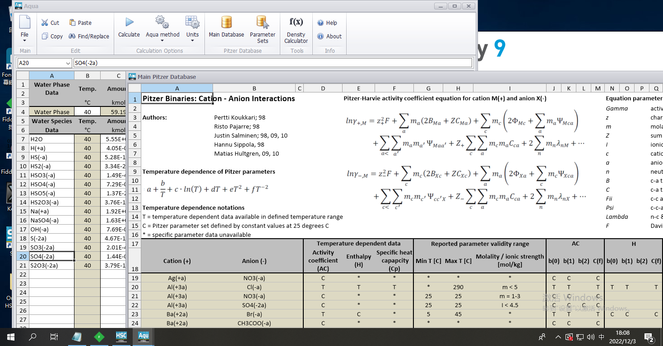663x346 pixels.
Task: Click 'I < 4.5' ionic strength cell
Action: coord(510,305)
